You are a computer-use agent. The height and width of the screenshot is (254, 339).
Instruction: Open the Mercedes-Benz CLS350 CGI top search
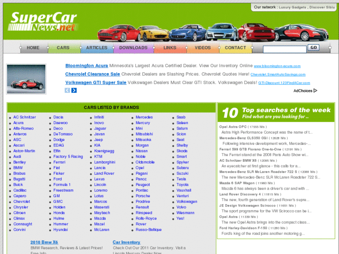(243, 138)
